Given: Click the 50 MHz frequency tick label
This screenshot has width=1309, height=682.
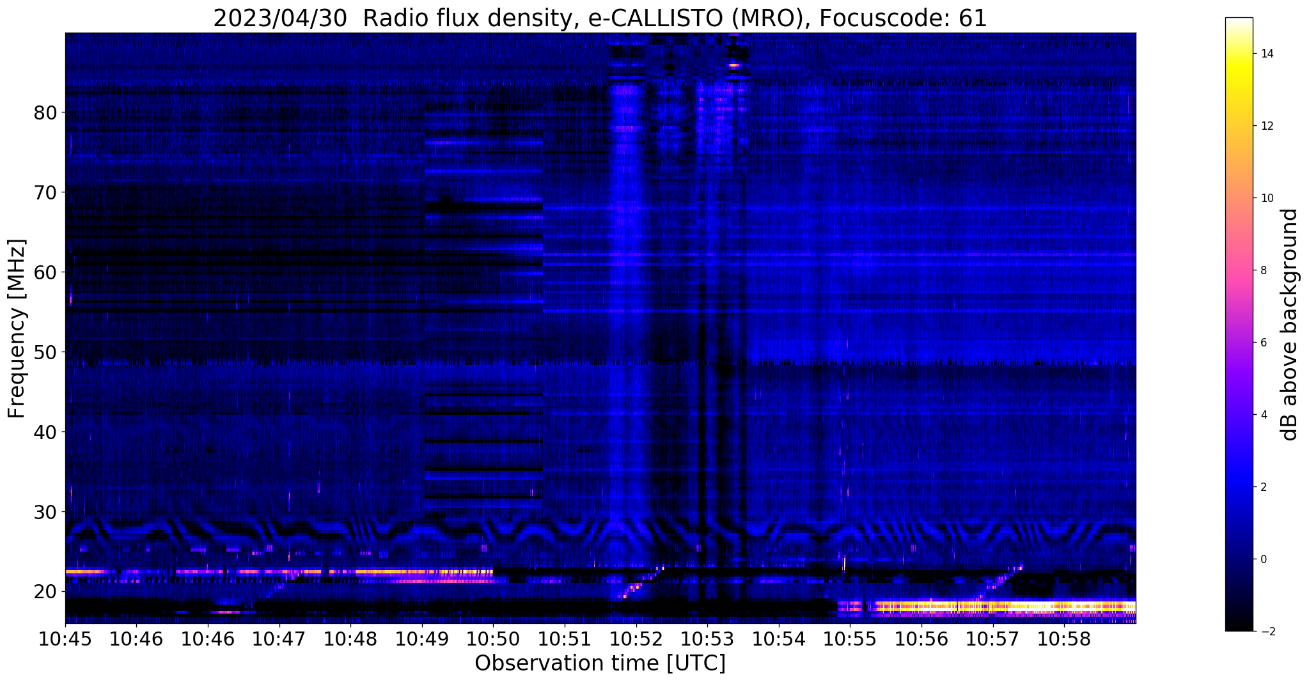Looking at the screenshot, I should 45,353.
